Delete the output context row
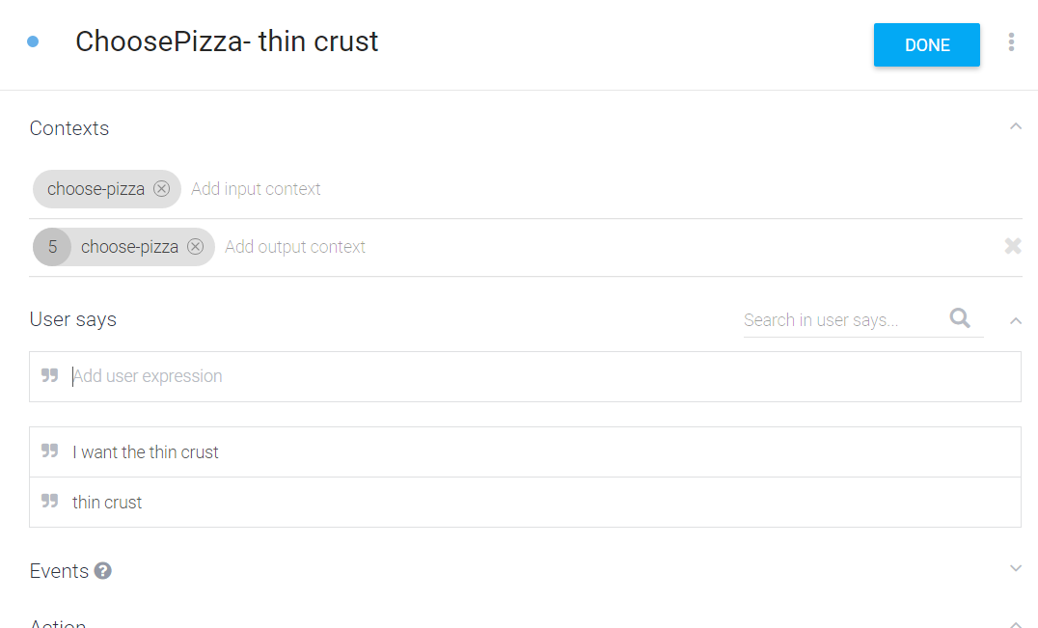The image size is (1038, 628). click(1012, 246)
